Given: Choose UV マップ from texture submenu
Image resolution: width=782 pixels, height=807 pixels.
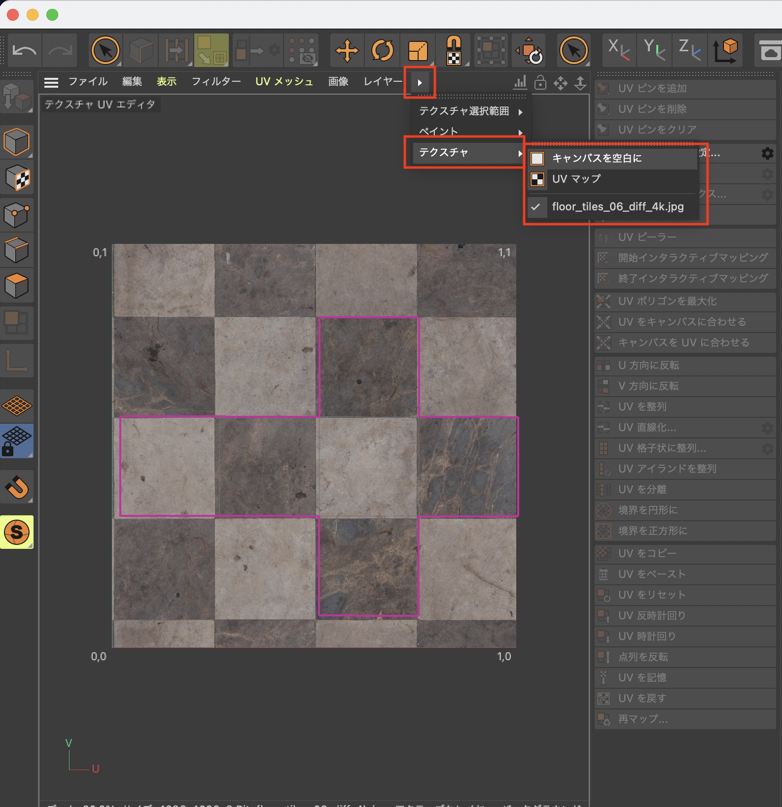Looking at the screenshot, I should coord(576,179).
